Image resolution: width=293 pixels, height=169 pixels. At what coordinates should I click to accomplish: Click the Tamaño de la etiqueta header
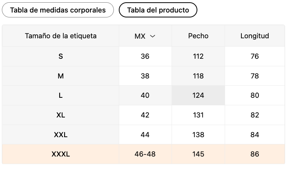(x=61, y=36)
